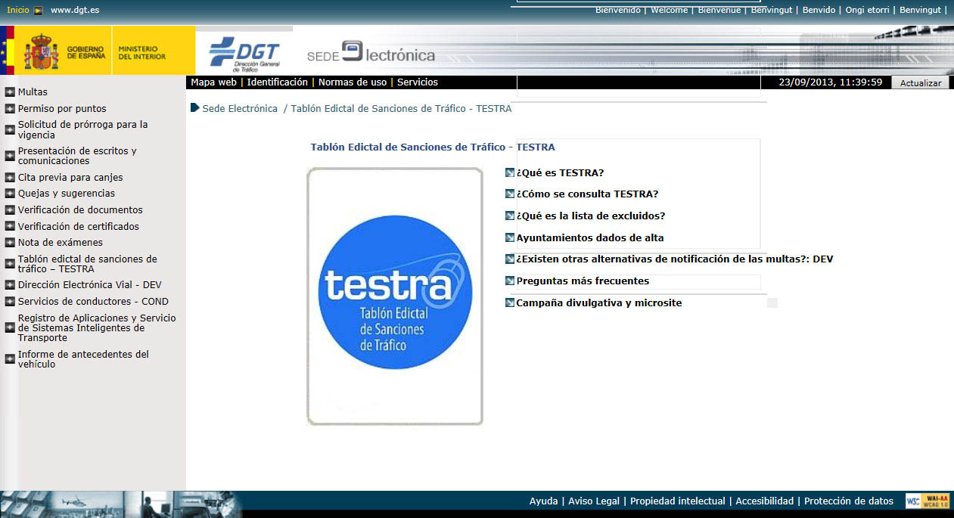Click the plus icon beside Permiso por puntos
The image size is (954, 518).
(10, 109)
